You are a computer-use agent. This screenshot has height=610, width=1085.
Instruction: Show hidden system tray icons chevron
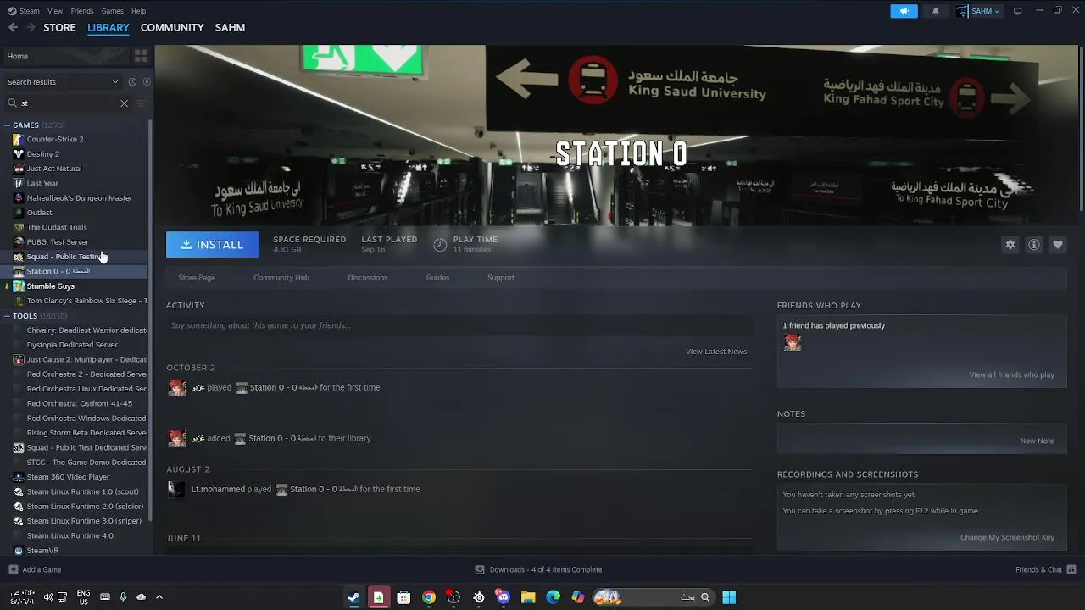tap(159, 597)
